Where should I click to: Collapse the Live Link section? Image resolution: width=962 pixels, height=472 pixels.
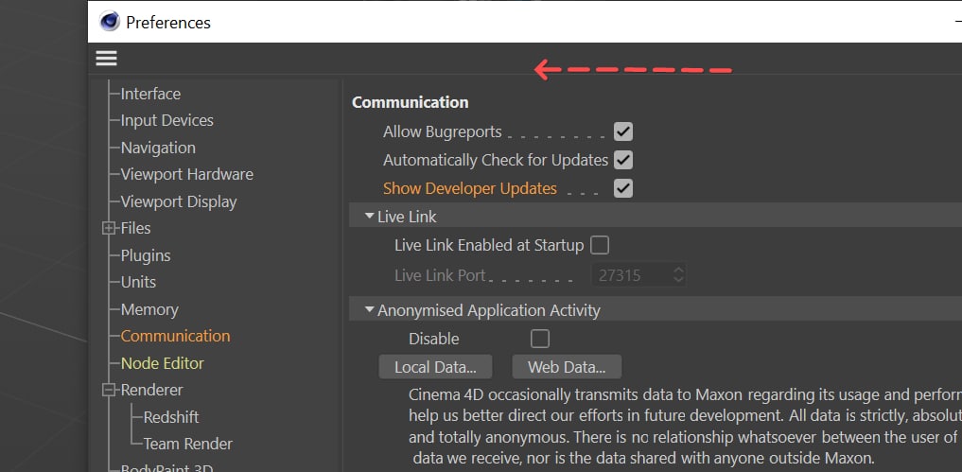(369, 216)
